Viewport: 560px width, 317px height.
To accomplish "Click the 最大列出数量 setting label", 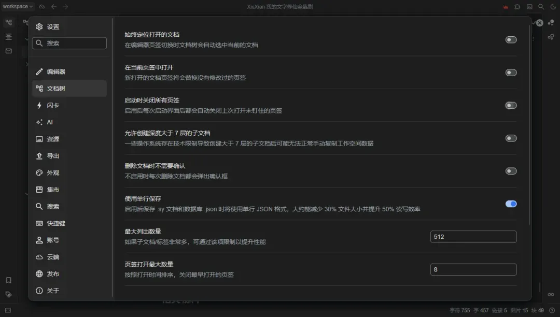I will [x=143, y=232].
